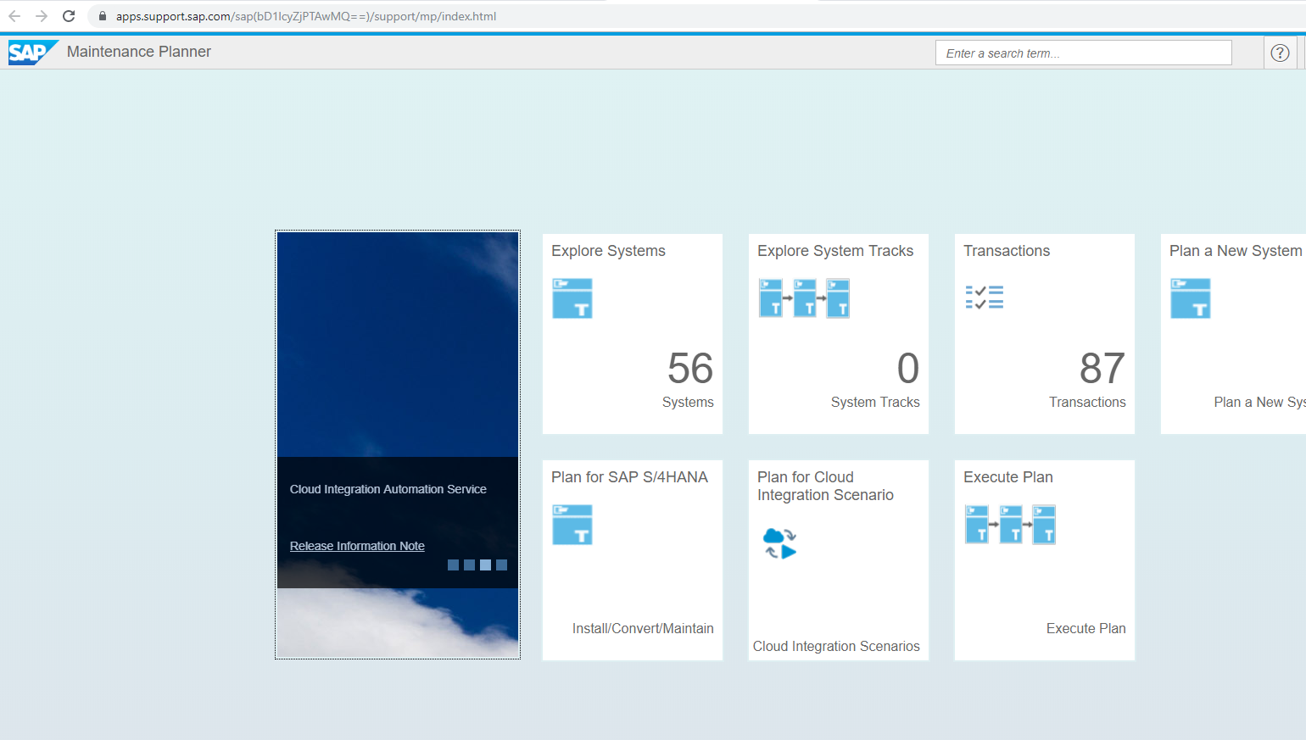Viewport: 1306px width, 740px height.
Task: Click the Plan a New System icon
Action: coord(1191,298)
